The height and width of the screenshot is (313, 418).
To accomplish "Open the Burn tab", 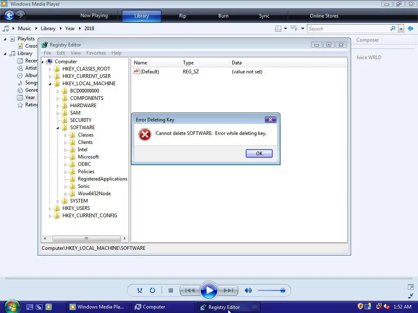I will (x=223, y=16).
